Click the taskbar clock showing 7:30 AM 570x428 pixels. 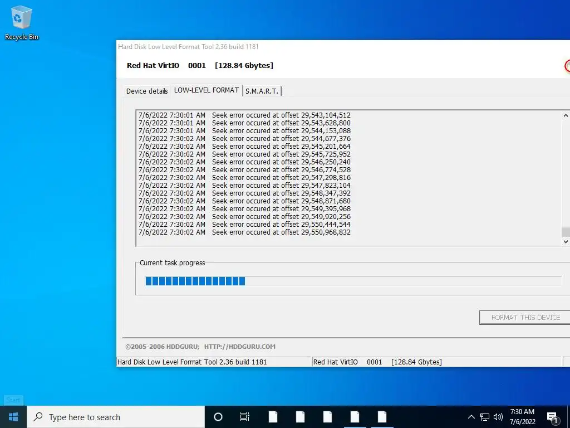tap(522, 417)
